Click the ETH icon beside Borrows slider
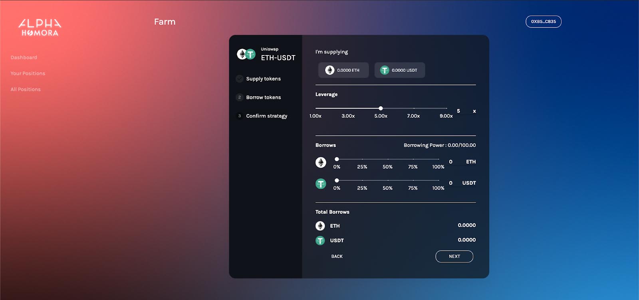 (x=321, y=162)
